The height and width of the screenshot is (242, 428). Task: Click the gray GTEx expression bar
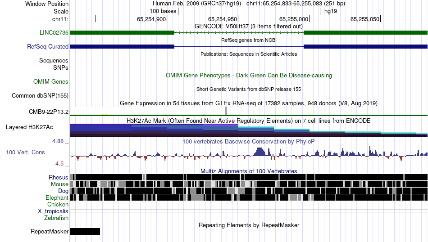226,111
